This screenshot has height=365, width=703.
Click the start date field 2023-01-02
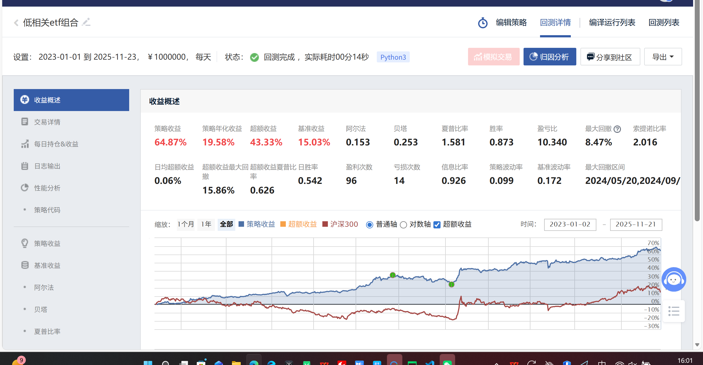pyautogui.click(x=570, y=224)
